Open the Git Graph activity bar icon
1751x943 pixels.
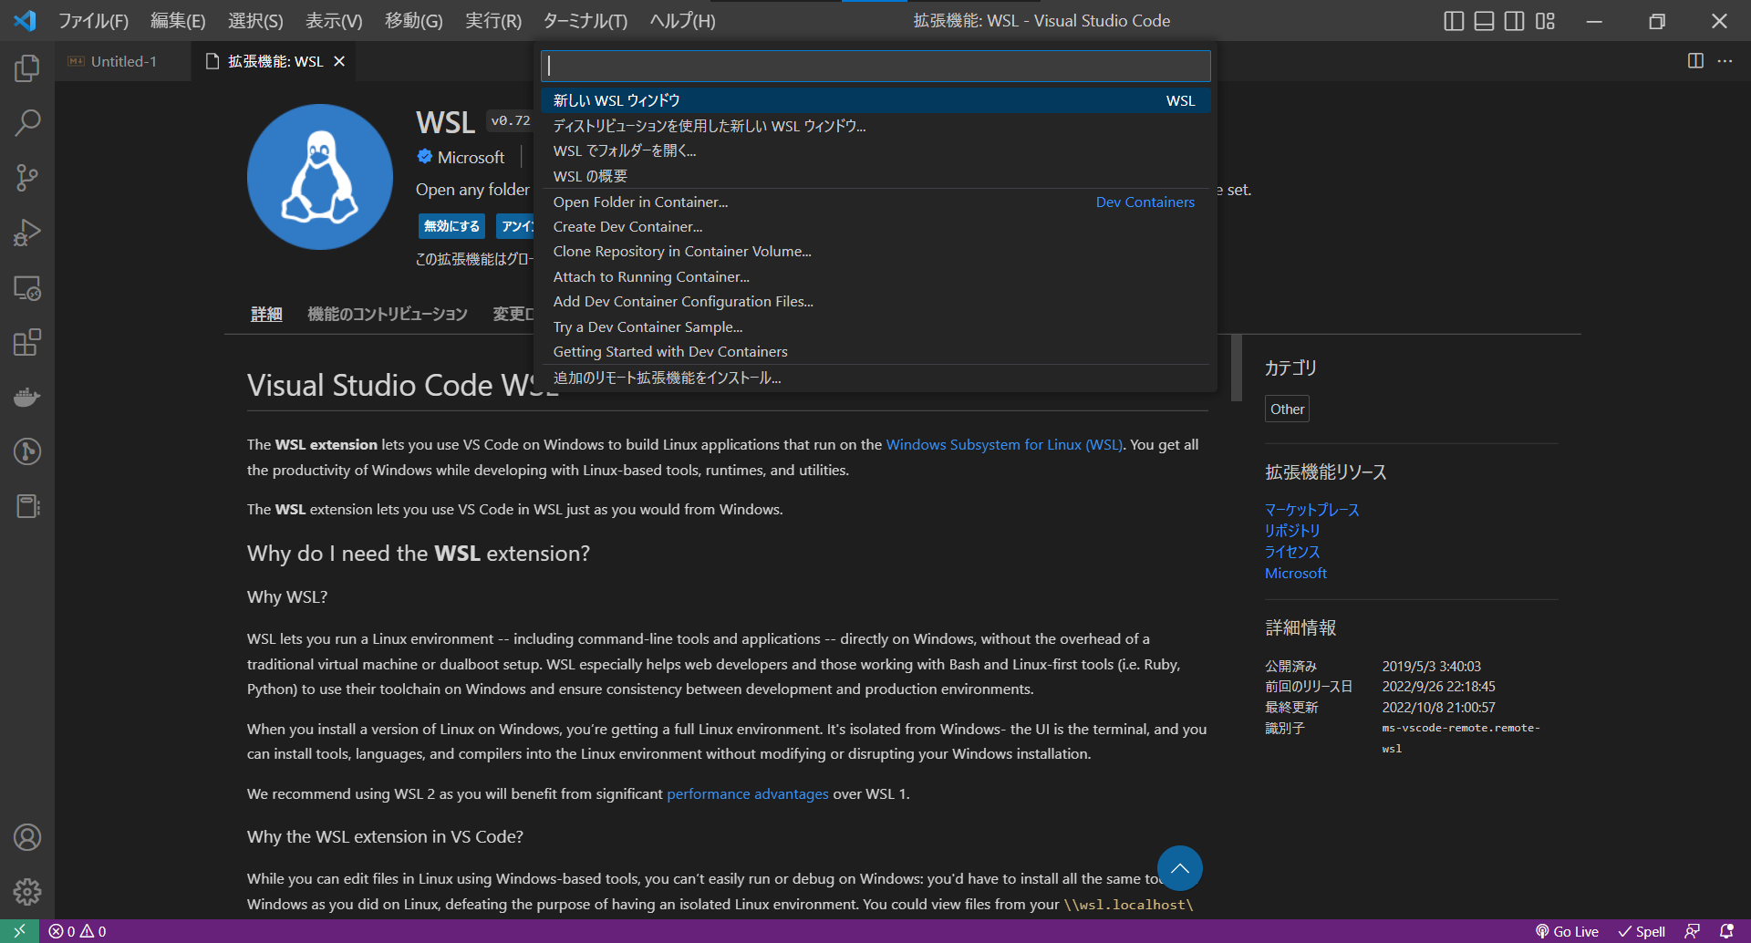[x=27, y=451]
